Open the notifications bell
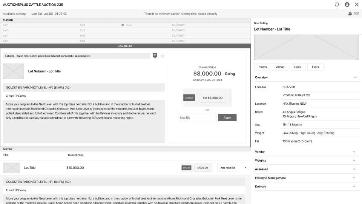The height and width of the screenshot is (204, 362). (x=337, y=5)
